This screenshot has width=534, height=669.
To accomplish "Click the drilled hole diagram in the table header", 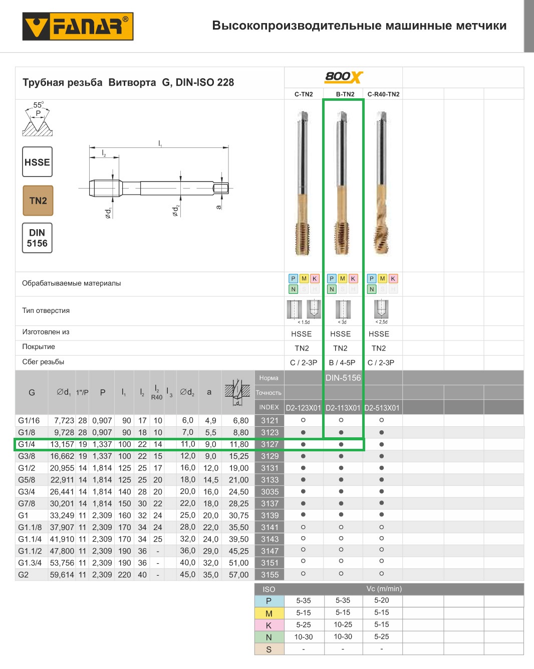I will pos(237,392).
